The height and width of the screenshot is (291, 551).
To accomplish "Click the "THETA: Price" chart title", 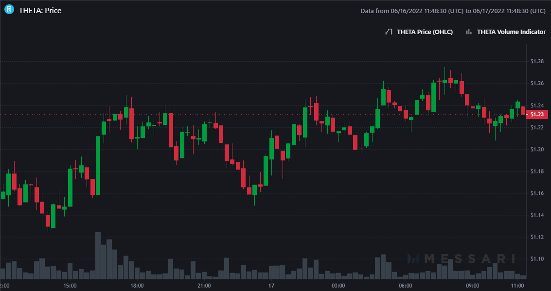I will pos(40,11).
